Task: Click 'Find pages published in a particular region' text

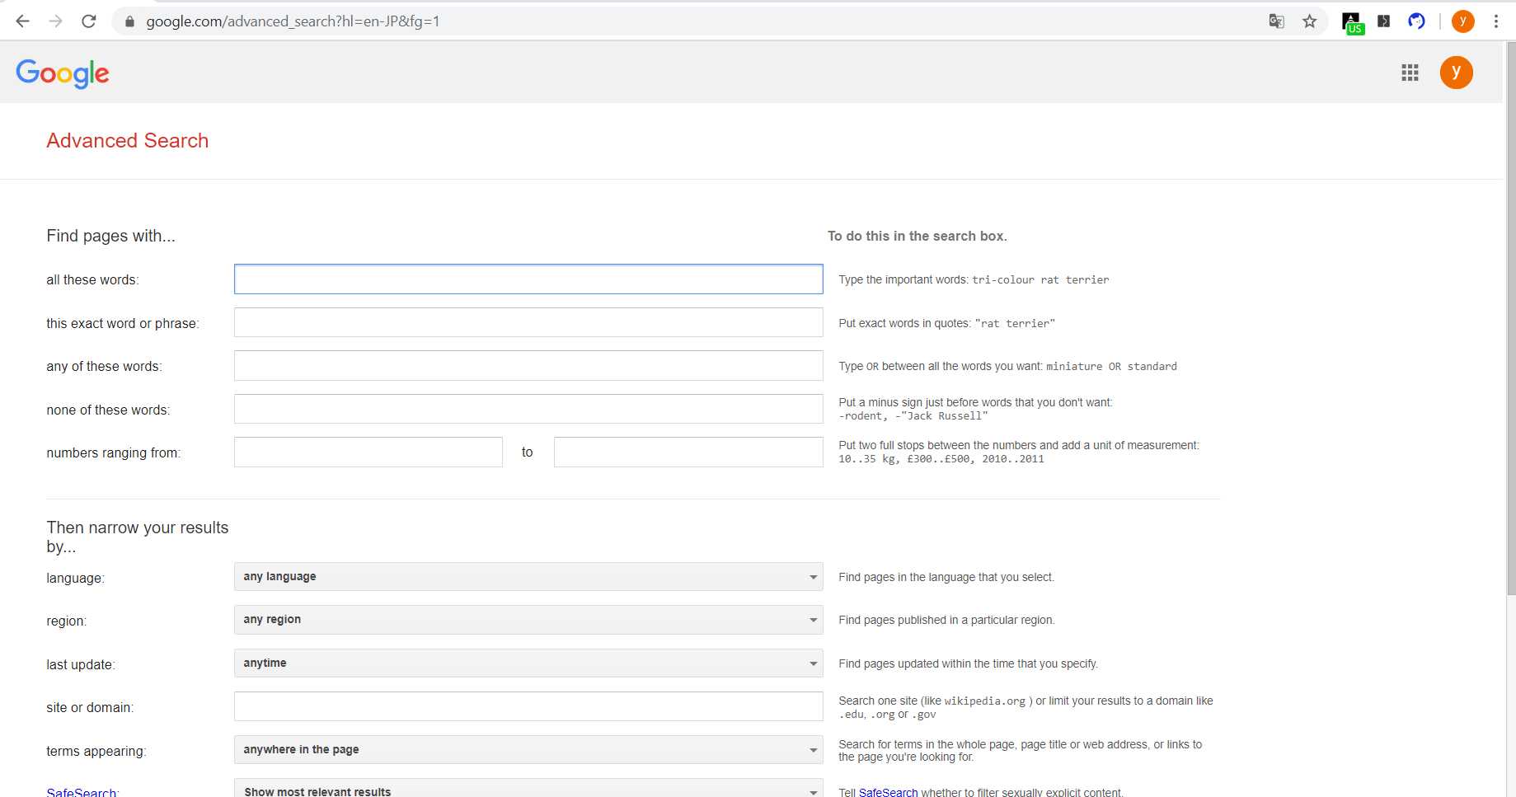Action: (946, 621)
